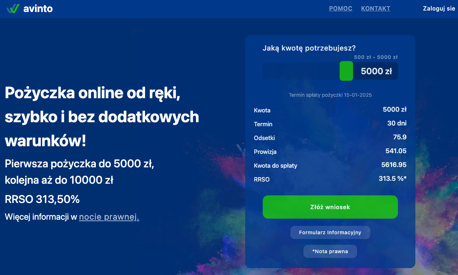
Task: Click the '500 zł - 5000 zł' range text
Action: 376,57
